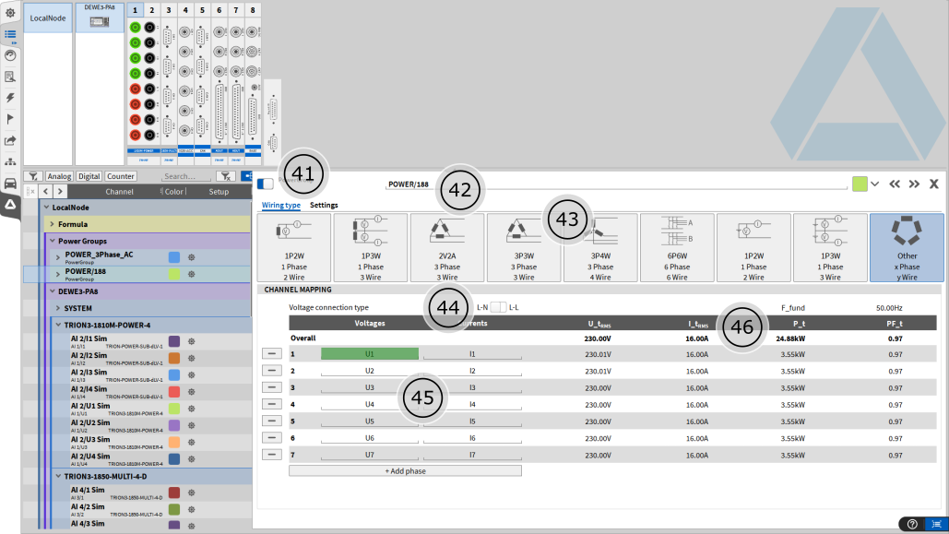The width and height of the screenshot is (949, 534).
Task: Collapse the Power Groups section
Action: [53, 241]
